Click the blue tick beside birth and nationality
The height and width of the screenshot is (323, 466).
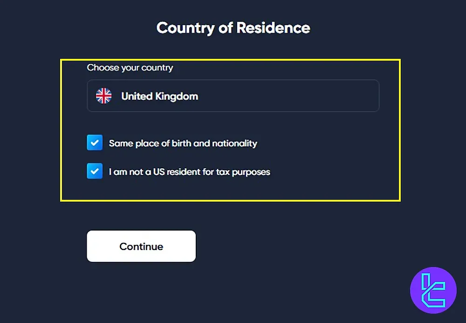tap(95, 143)
